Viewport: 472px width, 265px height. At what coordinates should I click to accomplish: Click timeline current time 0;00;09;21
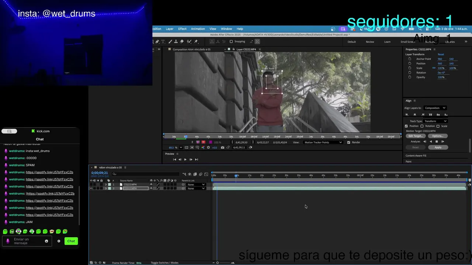tap(100, 173)
